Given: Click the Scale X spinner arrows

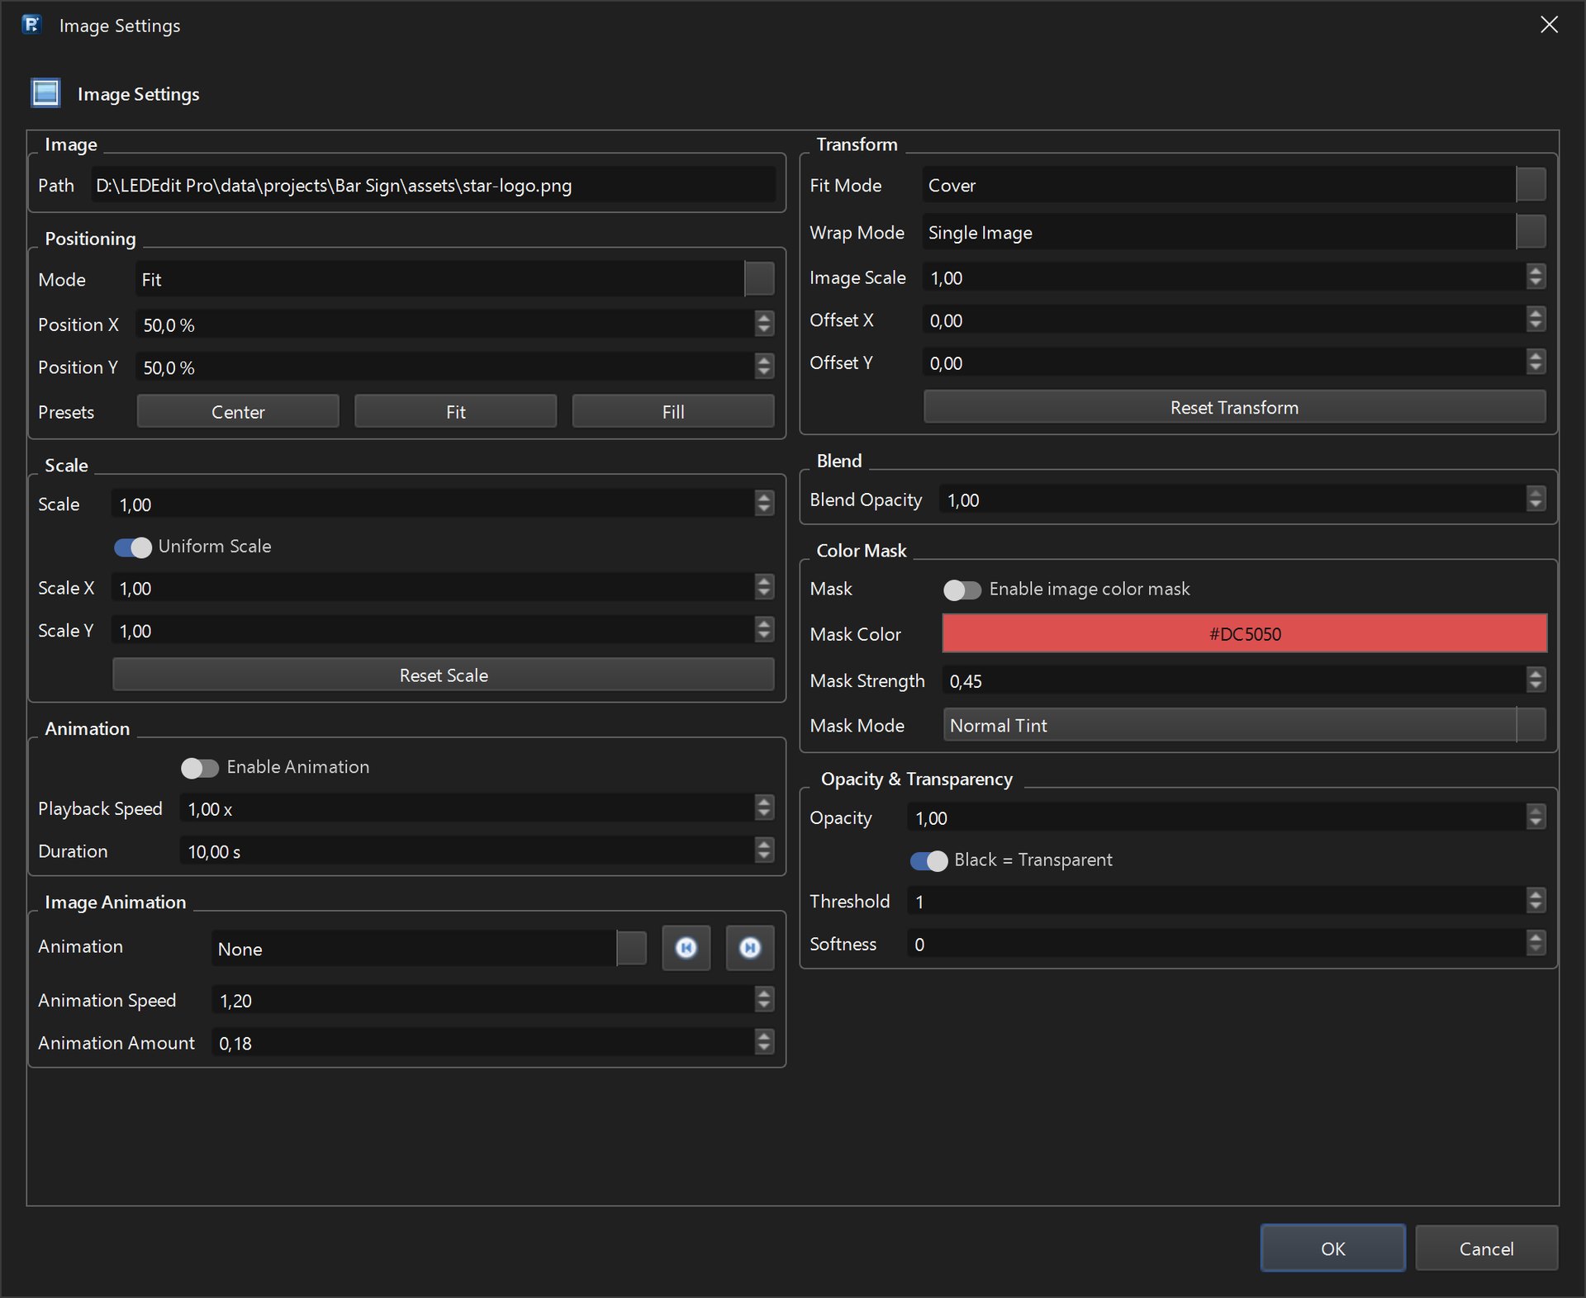Looking at the screenshot, I should 764,587.
